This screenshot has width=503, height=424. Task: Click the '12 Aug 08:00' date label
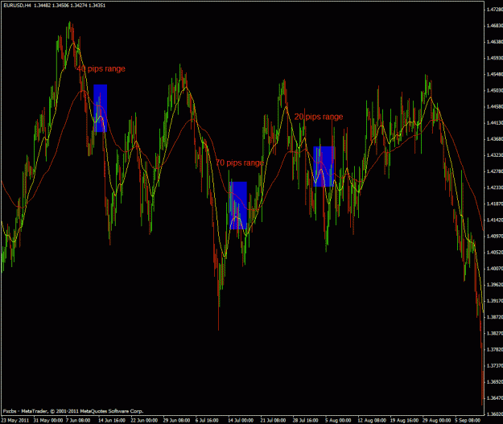[372, 420]
